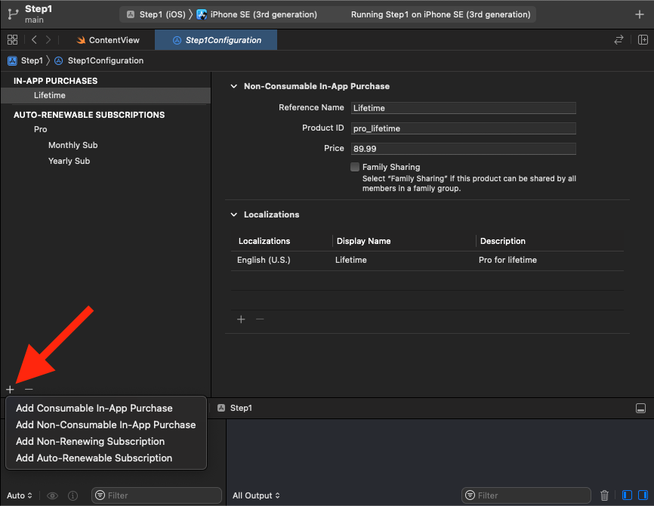Image resolution: width=654 pixels, height=506 pixels.
Task: Open the All Output dropdown
Action: (256, 495)
